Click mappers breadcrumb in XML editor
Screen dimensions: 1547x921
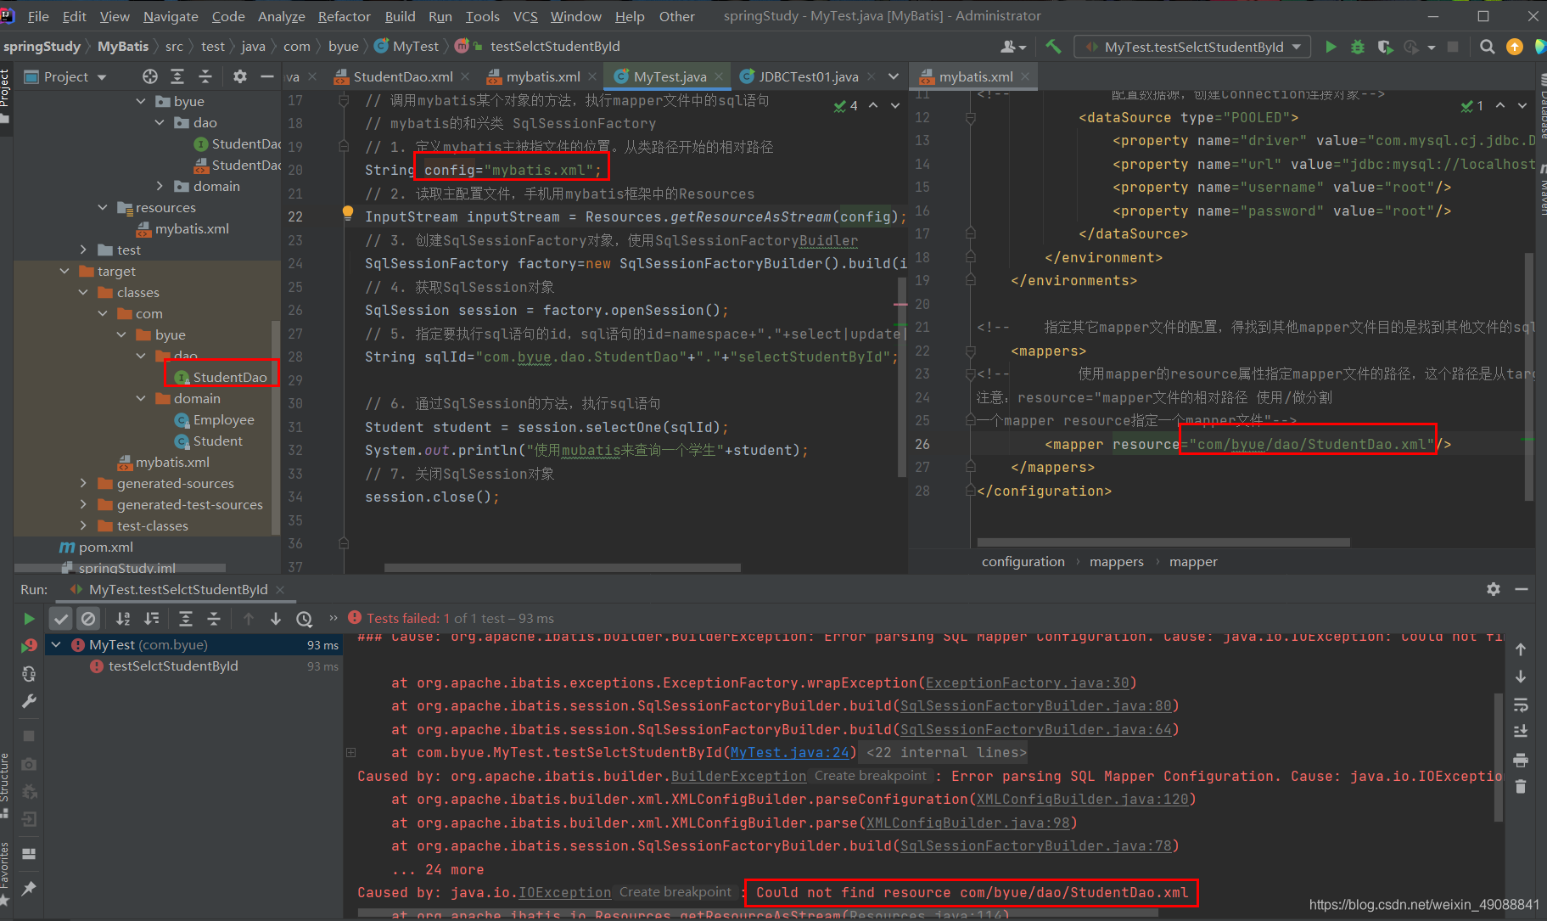pos(1116,561)
